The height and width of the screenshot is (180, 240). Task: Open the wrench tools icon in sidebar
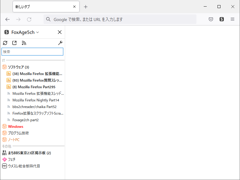[60, 43]
